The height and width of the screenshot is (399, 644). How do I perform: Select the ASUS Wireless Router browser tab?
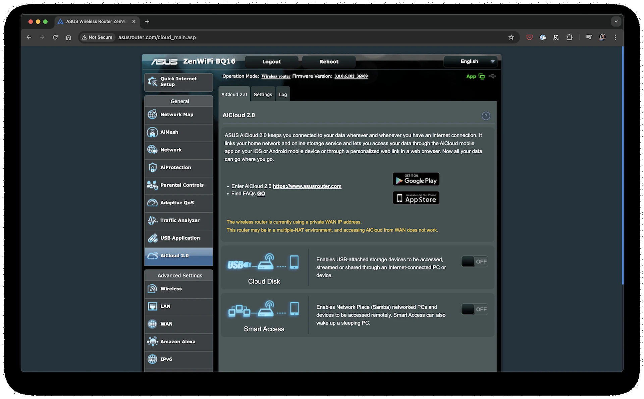tap(97, 21)
